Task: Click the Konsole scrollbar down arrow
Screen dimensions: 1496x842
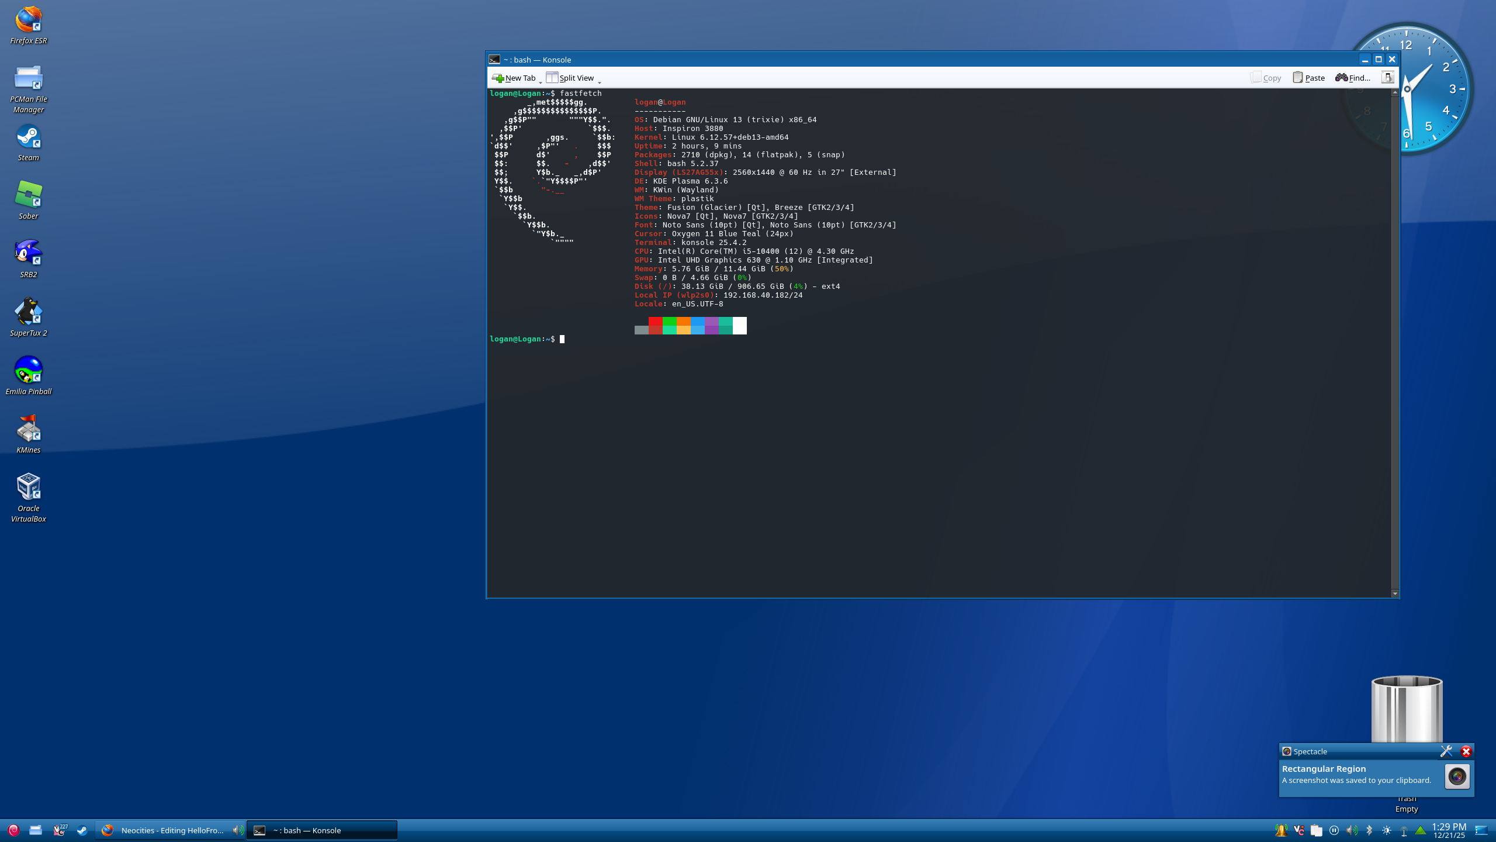Action: point(1394,593)
